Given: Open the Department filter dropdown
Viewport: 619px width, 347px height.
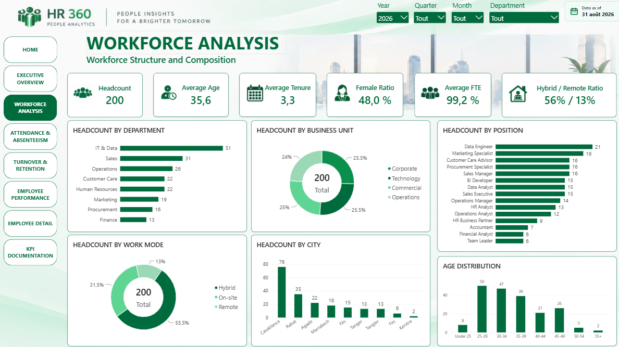Looking at the screenshot, I should pyautogui.click(x=524, y=18).
